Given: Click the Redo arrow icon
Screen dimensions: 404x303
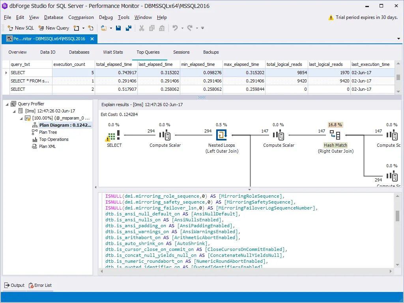Looking at the screenshot, I should tap(190, 28).
